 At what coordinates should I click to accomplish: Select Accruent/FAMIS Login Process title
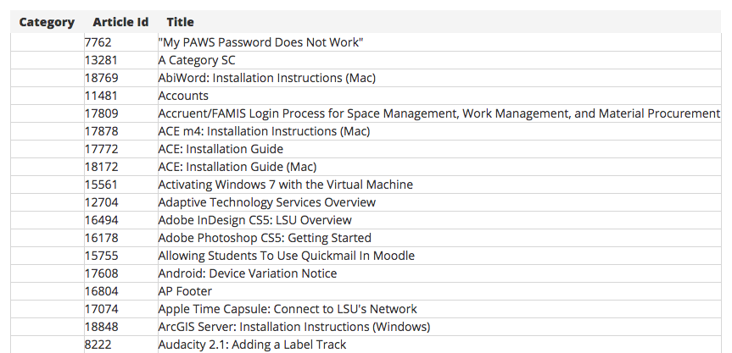pyautogui.click(x=439, y=113)
